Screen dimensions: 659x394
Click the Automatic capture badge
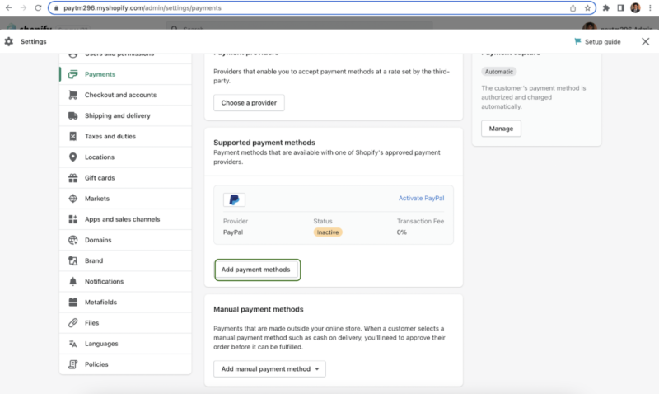click(x=499, y=72)
